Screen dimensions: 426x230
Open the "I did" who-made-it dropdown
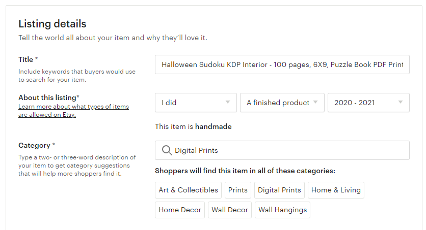pyautogui.click(x=196, y=103)
